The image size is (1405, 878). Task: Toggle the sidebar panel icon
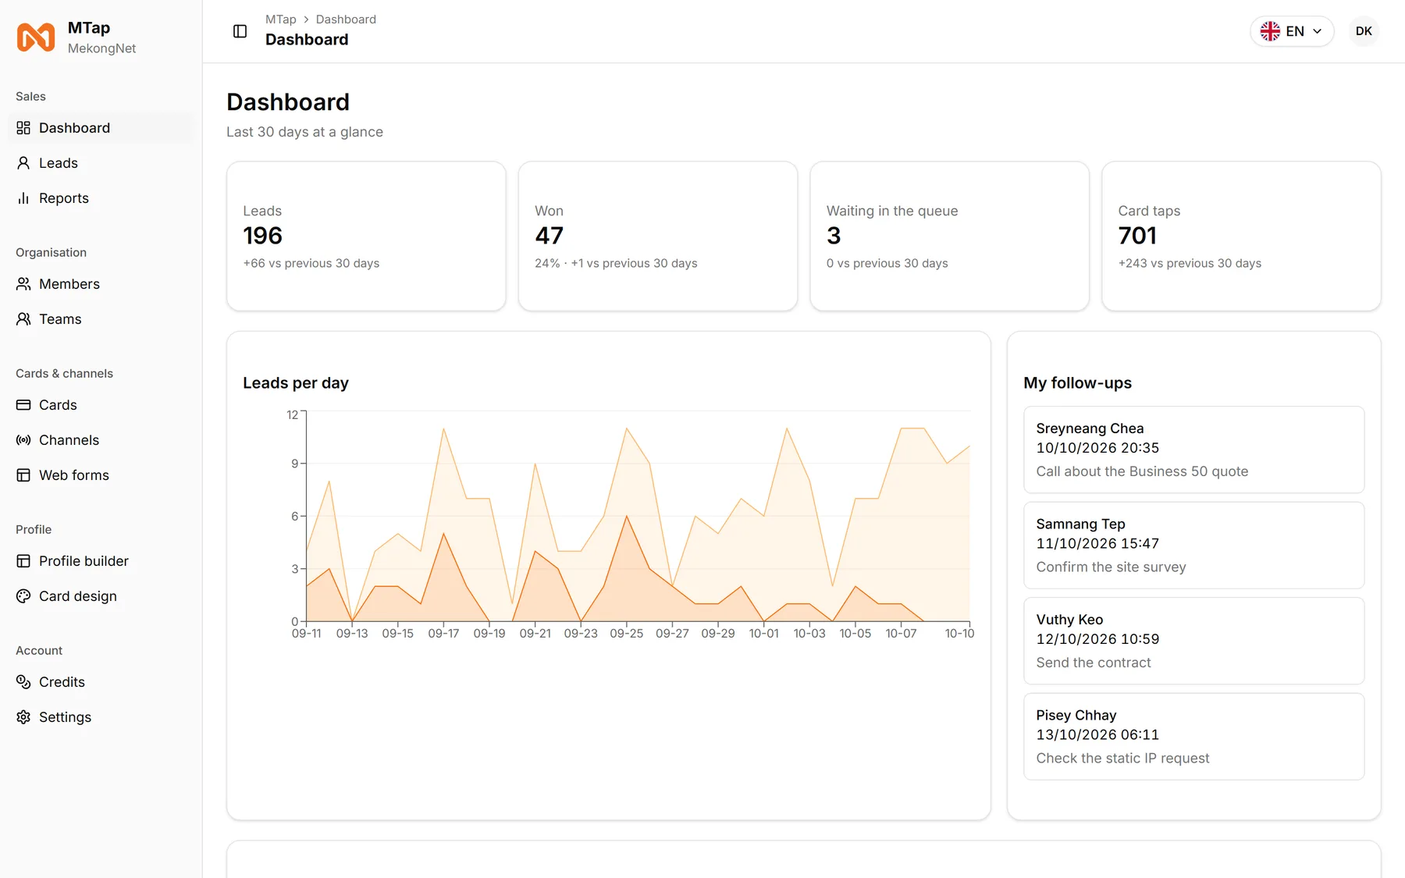[240, 31]
